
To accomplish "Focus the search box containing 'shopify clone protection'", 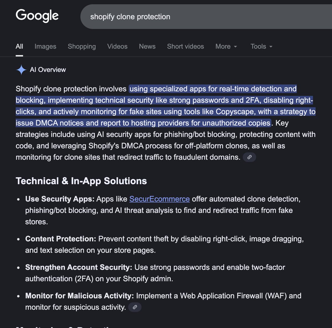I will [x=206, y=17].
